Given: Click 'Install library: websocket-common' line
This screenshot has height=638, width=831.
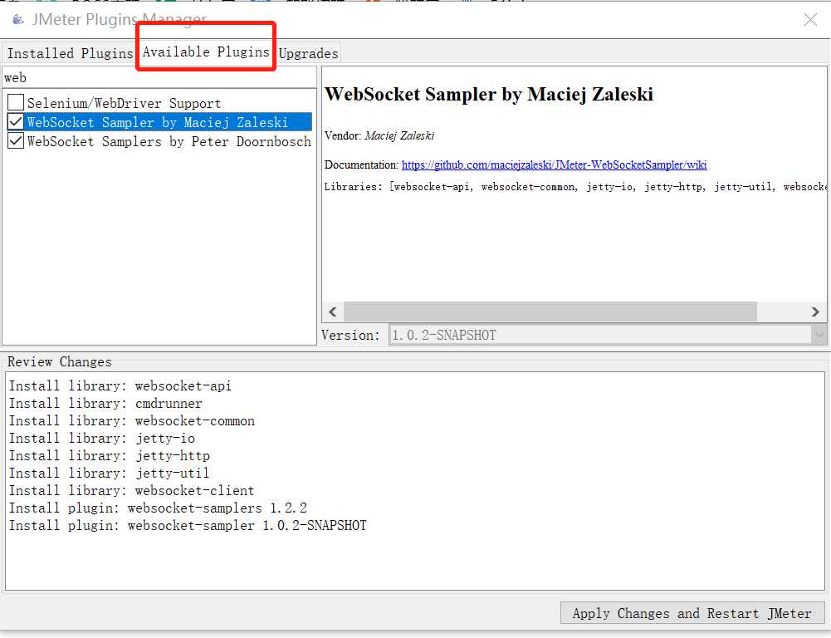Looking at the screenshot, I should [x=131, y=420].
